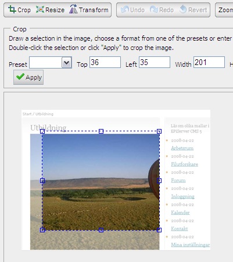
Task: Choose the Resize tool icon
Action: click(x=40, y=9)
